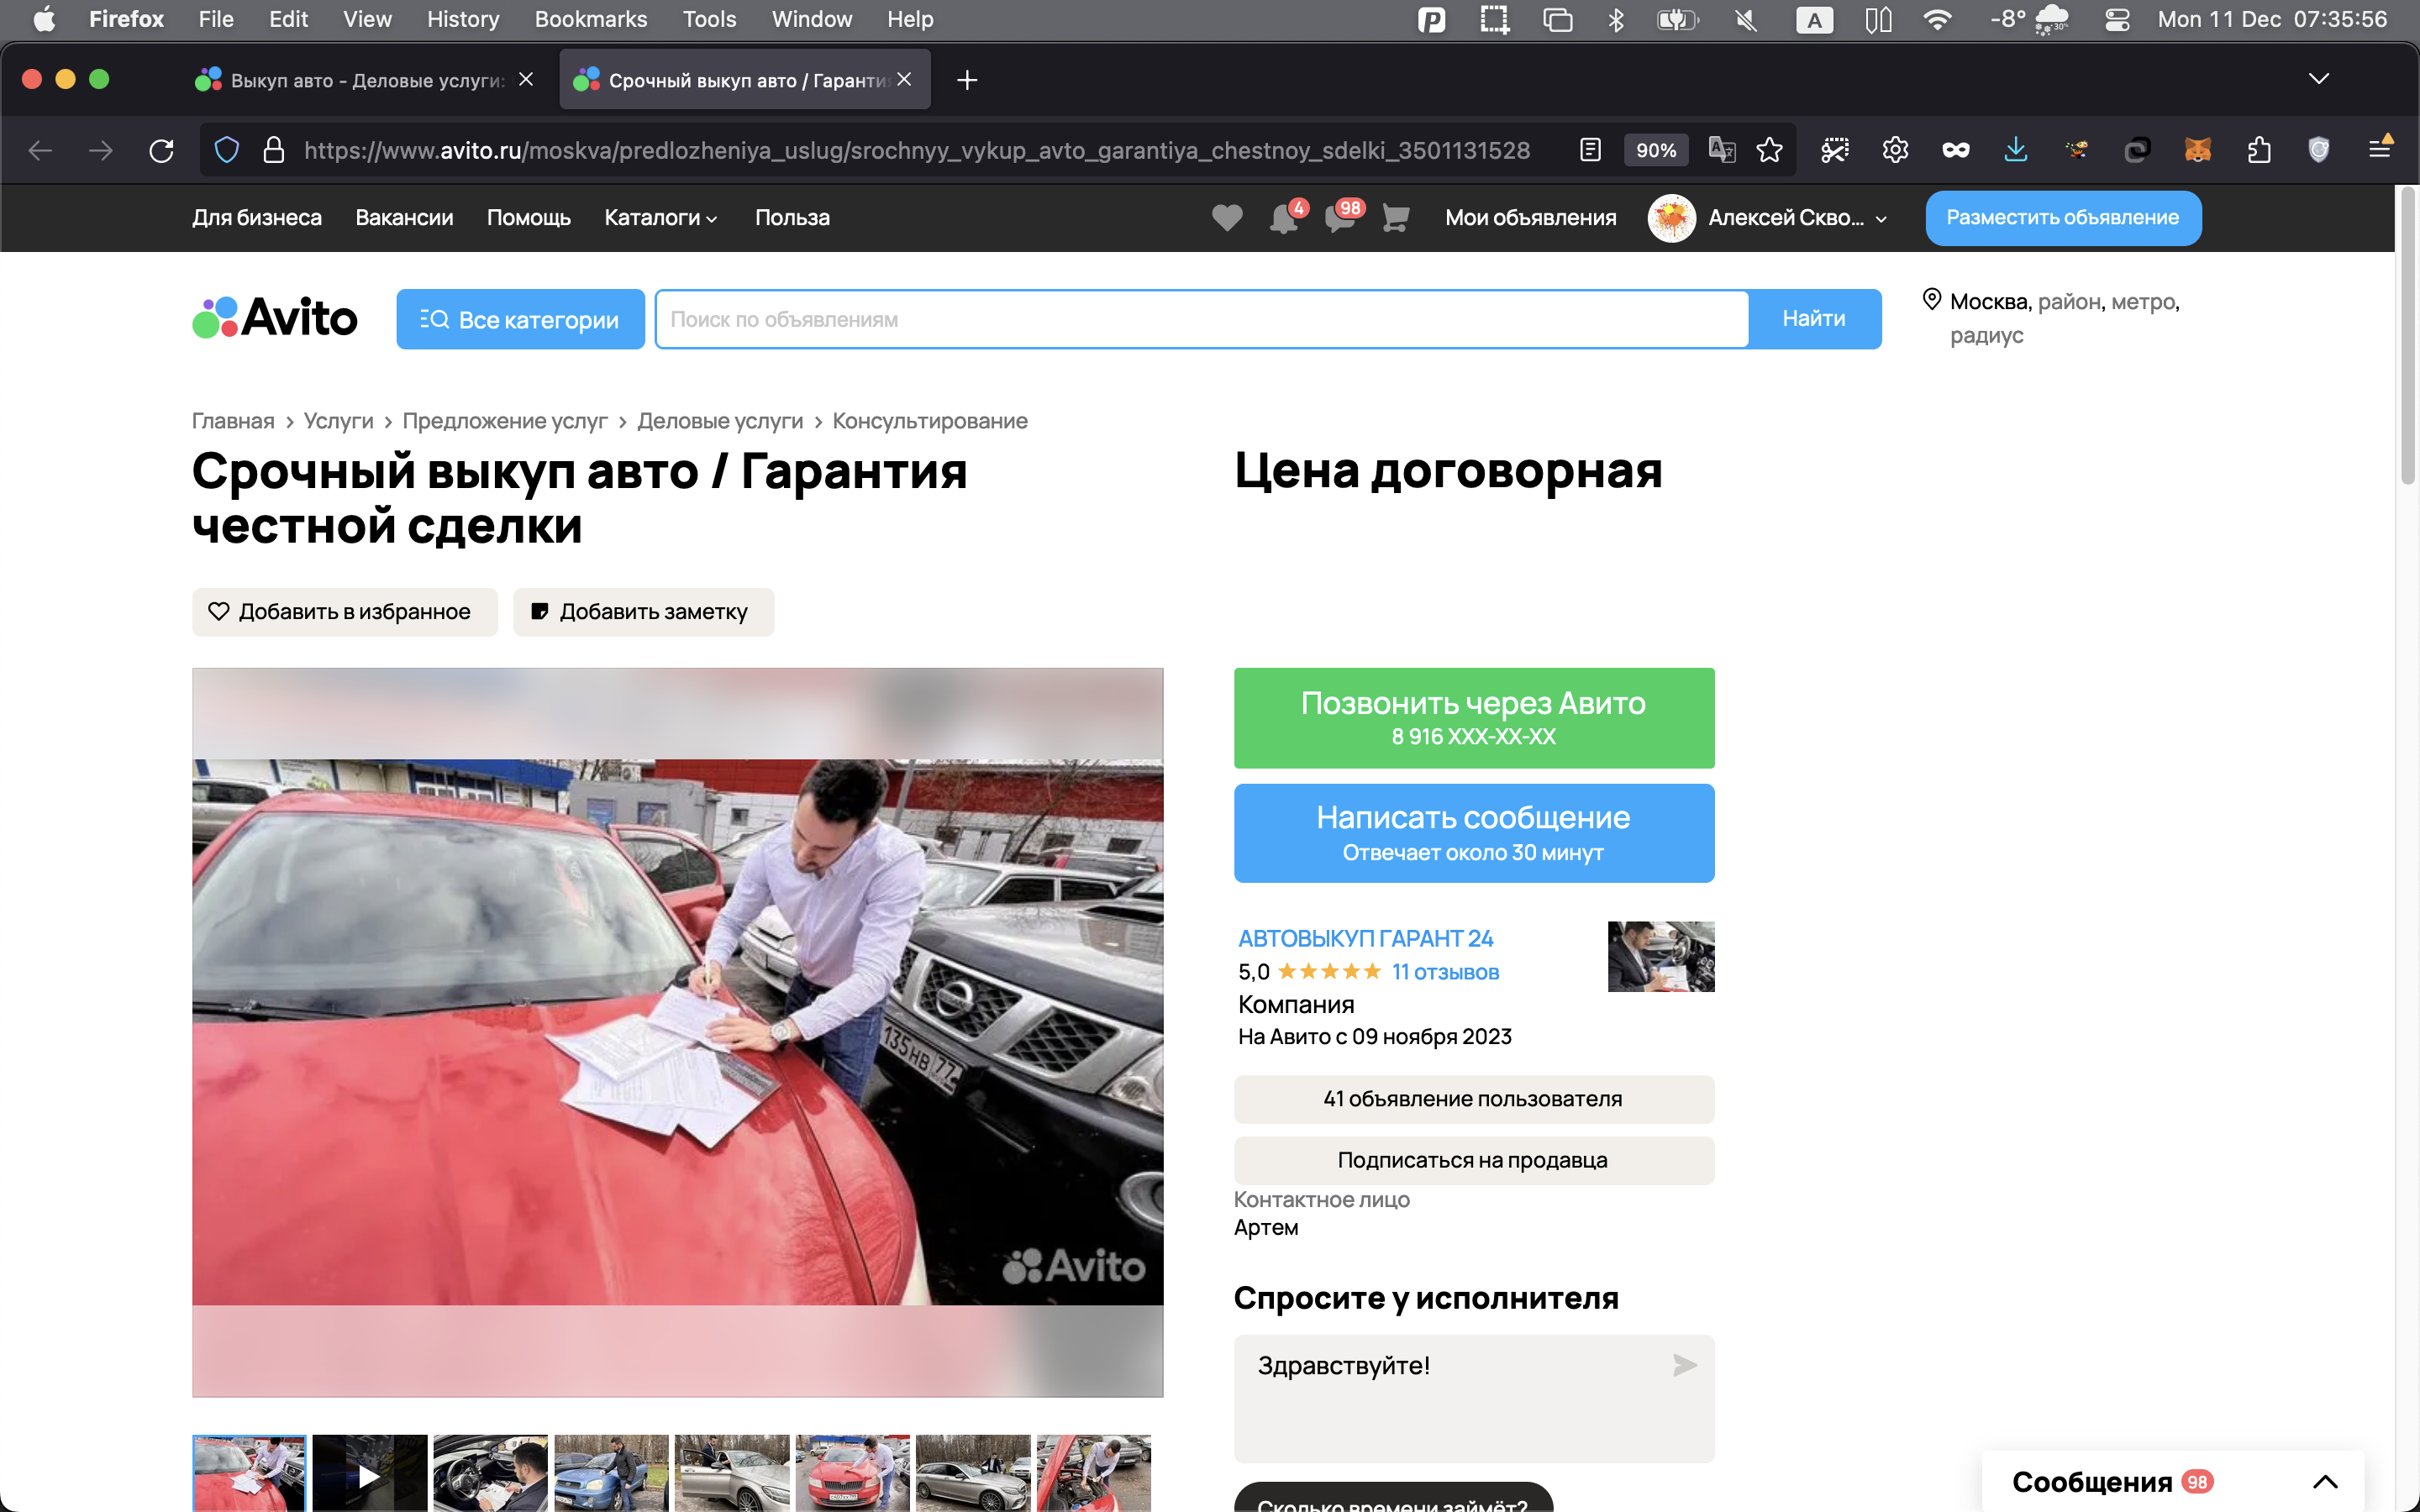The width and height of the screenshot is (2420, 1512).
Task: Bookmark the page with the star icon
Action: 1769,150
